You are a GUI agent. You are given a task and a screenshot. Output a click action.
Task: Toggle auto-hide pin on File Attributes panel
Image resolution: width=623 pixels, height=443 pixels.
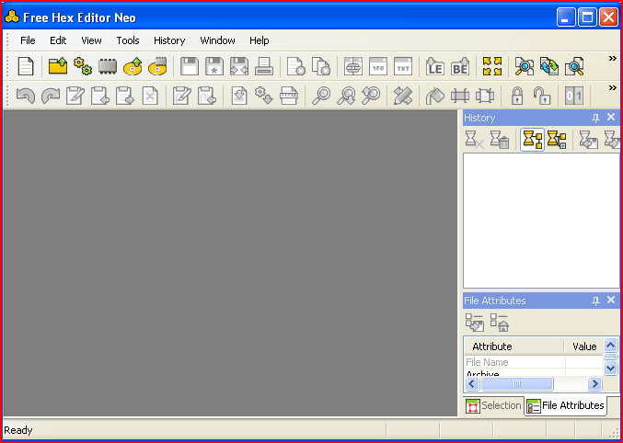coord(595,301)
